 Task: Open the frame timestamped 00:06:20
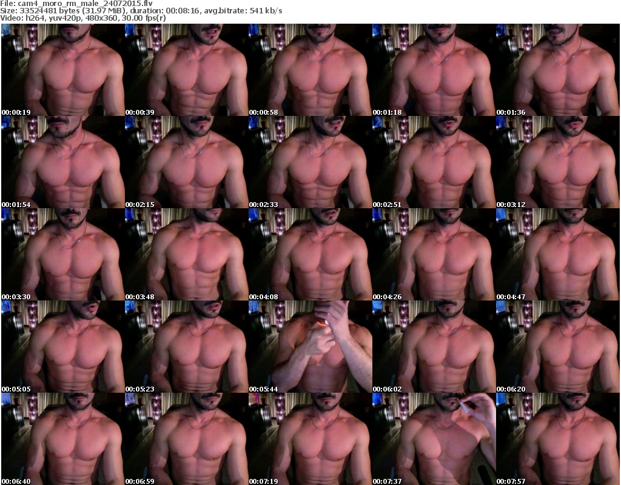[557, 347]
